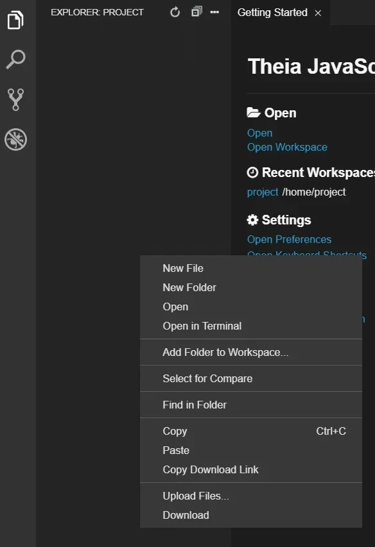Viewport: 375px width, 547px height.
Task: Select Add Folder to Workspace option
Action: coord(250,352)
